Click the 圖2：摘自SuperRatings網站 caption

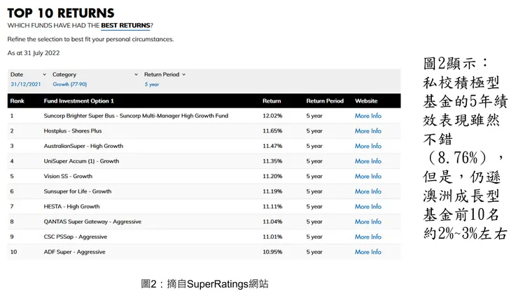coord(204,284)
